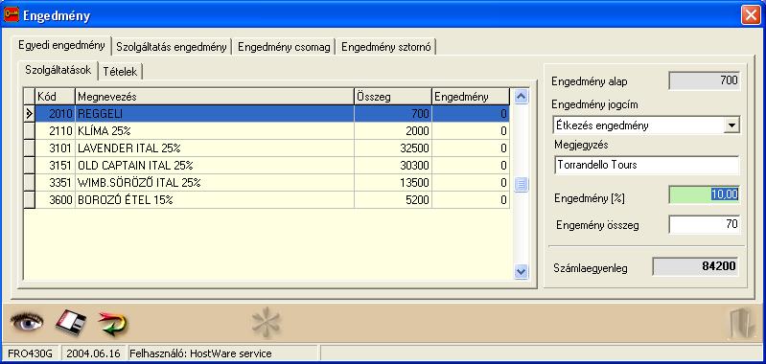Click the Engemény összeg field
The image size is (766, 364).
pyautogui.click(x=704, y=224)
